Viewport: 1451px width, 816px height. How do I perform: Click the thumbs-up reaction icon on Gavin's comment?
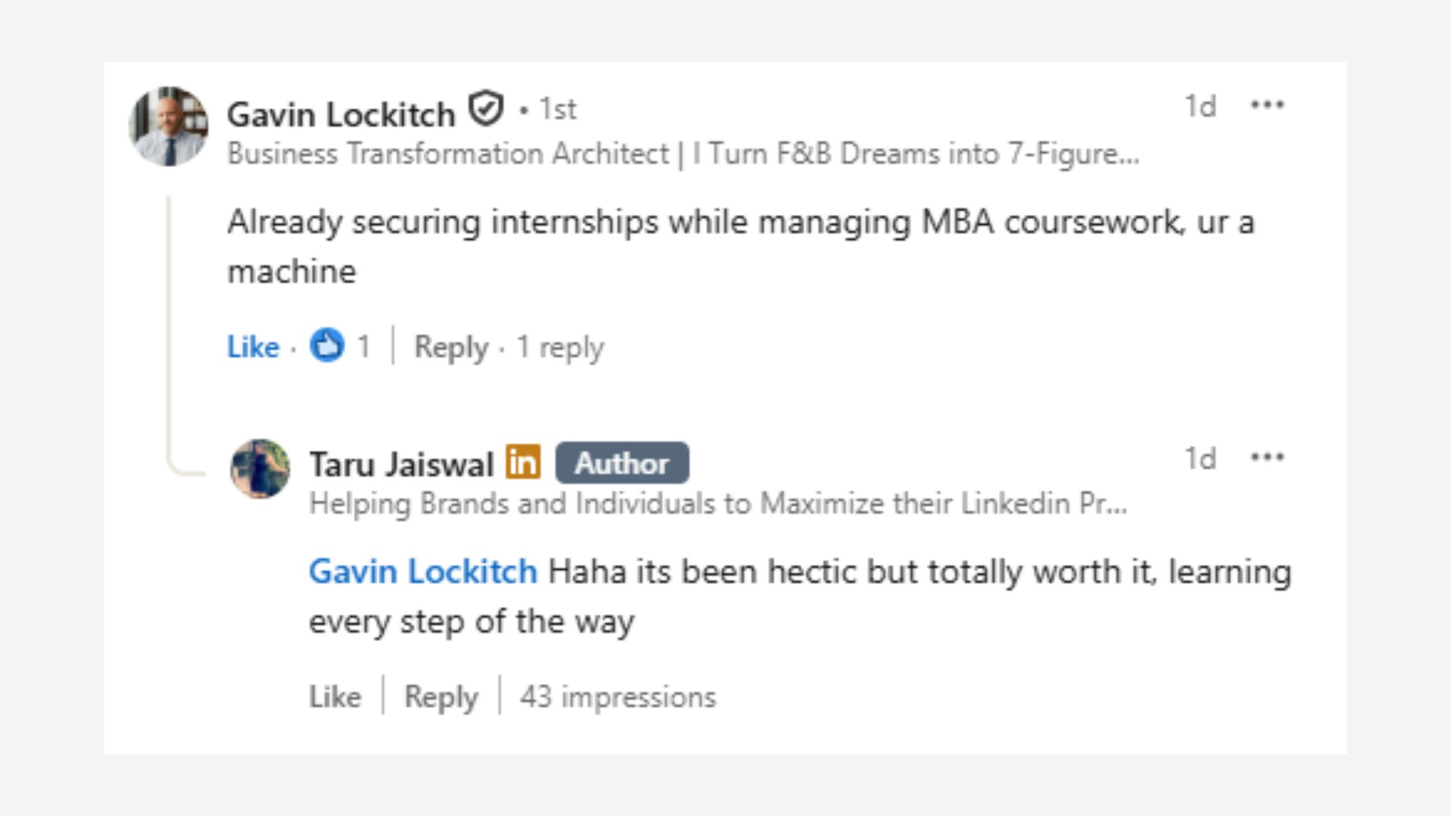328,346
